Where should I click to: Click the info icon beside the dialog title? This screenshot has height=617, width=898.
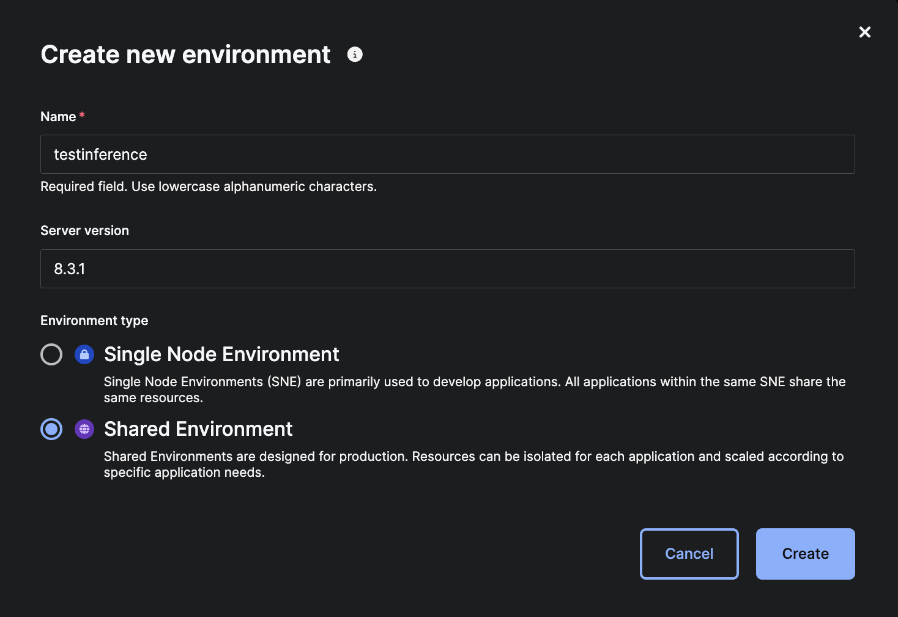coord(355,54)
